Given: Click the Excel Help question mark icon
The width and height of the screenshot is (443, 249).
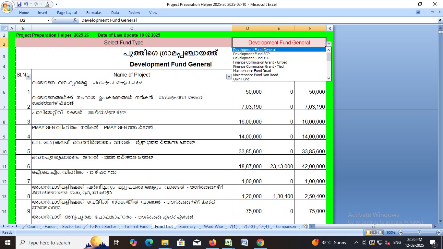Looking at the screenshot, I should [418, 12].
